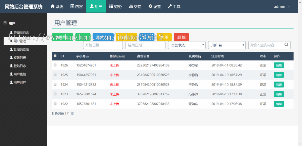
Task: Open 用户钱包 in the sidebar
Action: click(19, 74)
